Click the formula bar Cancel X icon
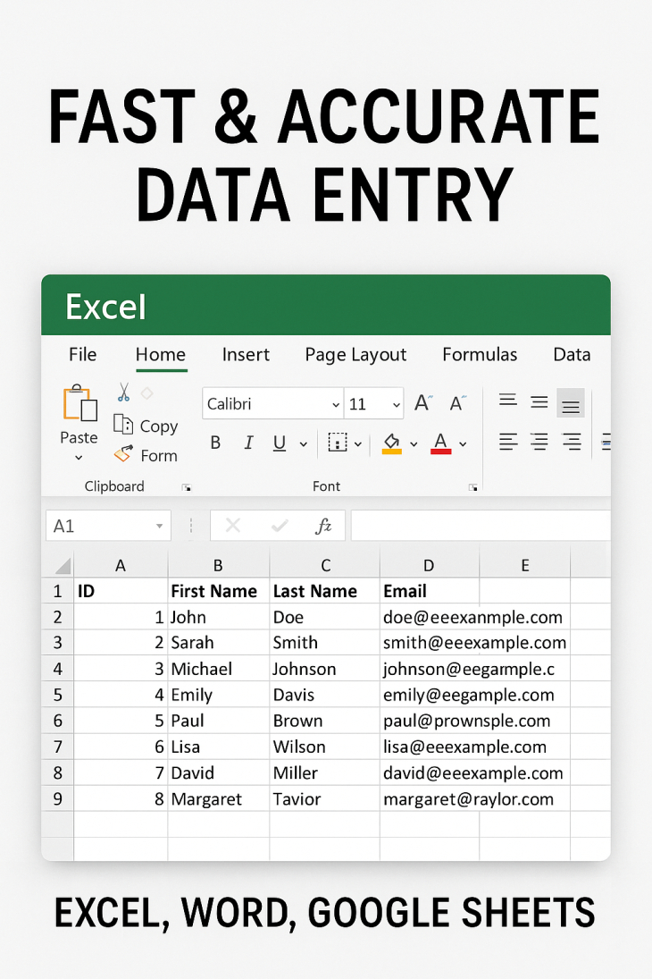This screenshot has height=979, width=652. point(233,526)
